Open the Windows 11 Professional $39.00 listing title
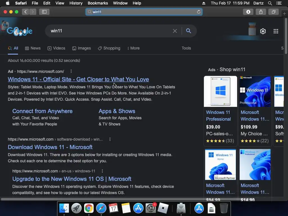 click(x=218, y=116)
